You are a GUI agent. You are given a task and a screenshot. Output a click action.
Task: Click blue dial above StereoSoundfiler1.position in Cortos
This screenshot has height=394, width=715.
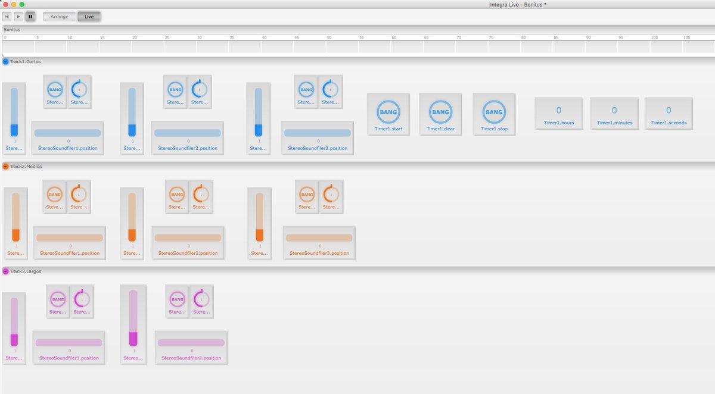(x=79, y=90)
